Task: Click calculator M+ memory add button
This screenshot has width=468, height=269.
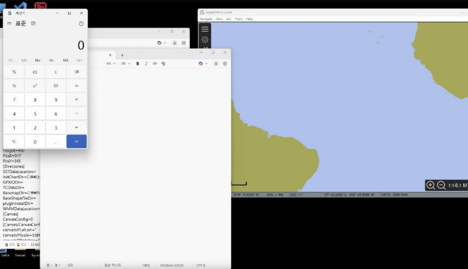Action: (38, 60)
